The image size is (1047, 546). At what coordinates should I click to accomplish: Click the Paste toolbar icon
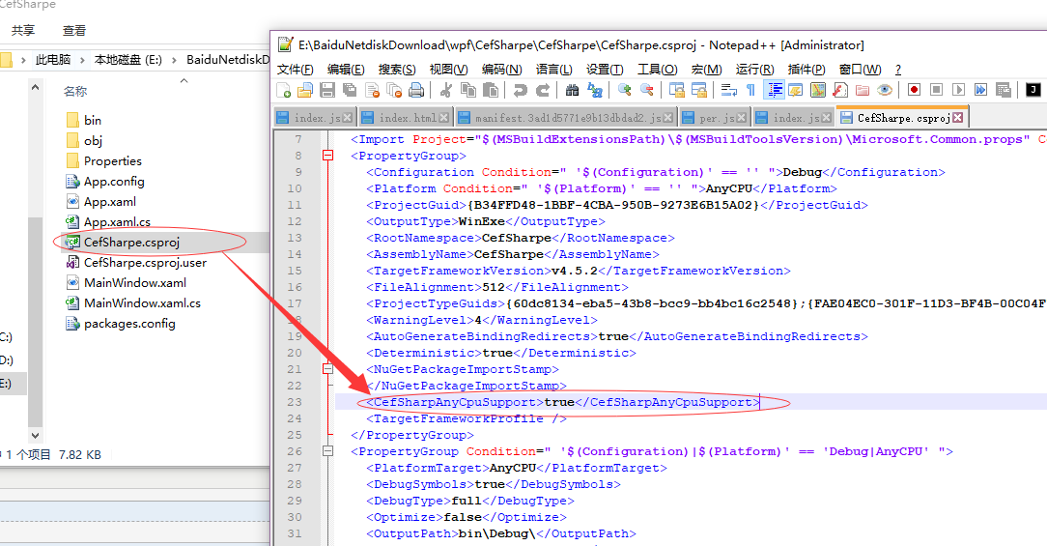(490, 90)
